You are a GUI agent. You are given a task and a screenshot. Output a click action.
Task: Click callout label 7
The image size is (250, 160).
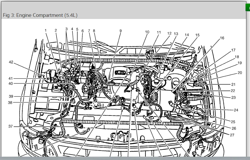[x=89, y=31]
